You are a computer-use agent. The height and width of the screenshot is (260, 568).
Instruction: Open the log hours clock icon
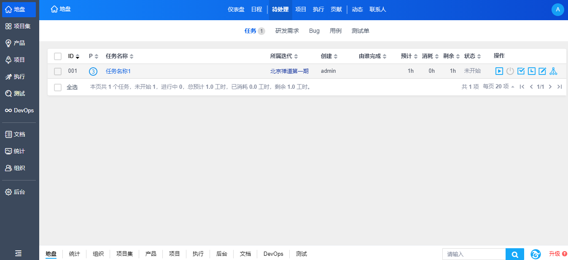coord(532,71)
